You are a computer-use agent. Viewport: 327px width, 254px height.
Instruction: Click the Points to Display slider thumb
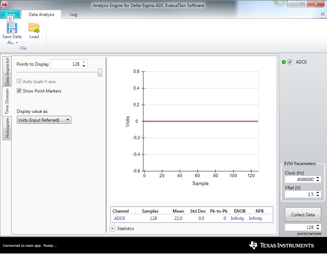(100, 73)
